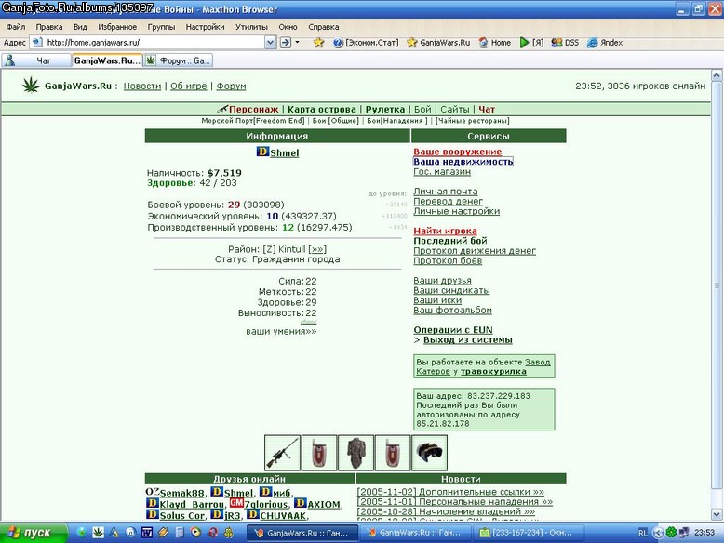Open the Новости link in header
This screenshot has width=724, height=543.
tap(142, 86)
